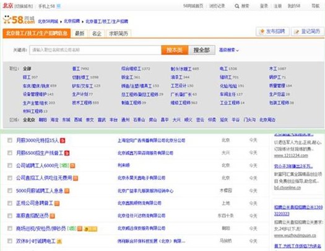
Task: Click the pencil icon on 登记简历
Action: point(297,31)
